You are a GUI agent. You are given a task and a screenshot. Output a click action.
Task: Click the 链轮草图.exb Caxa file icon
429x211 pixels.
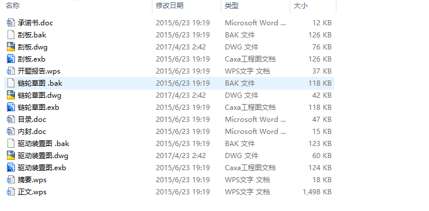(x=11, y=107)
